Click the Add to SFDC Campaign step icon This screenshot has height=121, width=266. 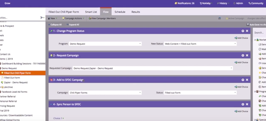[51, 80]
